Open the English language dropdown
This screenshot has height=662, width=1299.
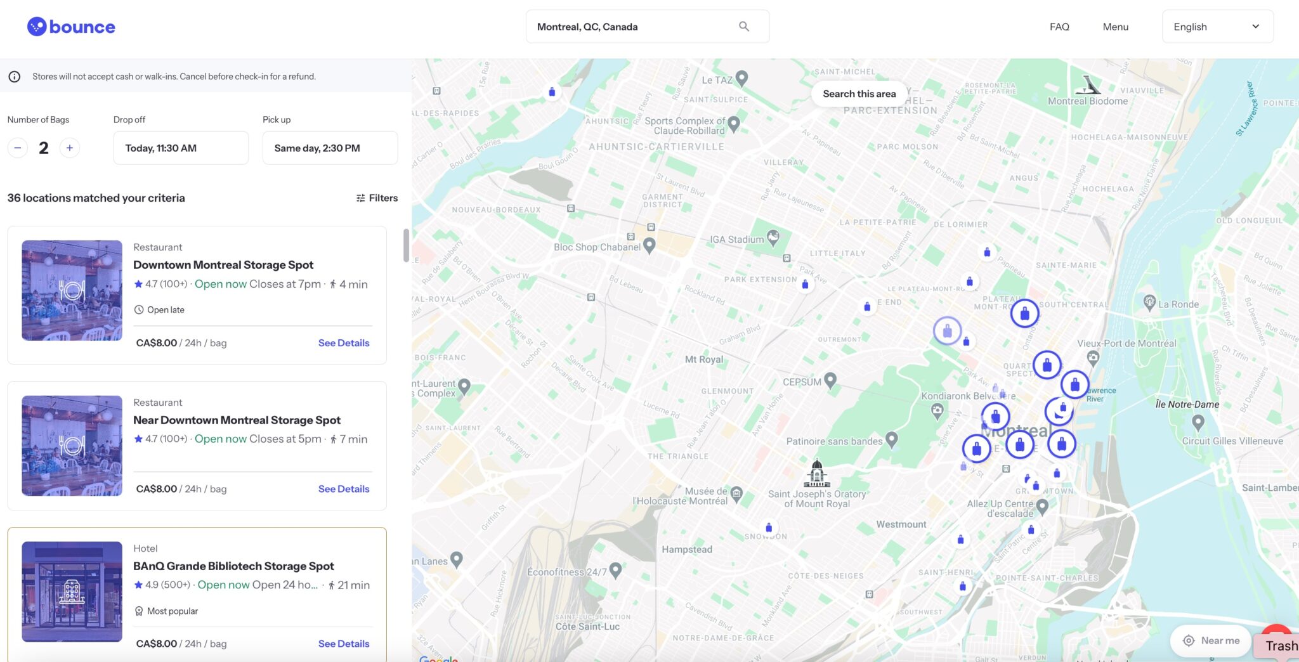click(x=1217, y=27)
